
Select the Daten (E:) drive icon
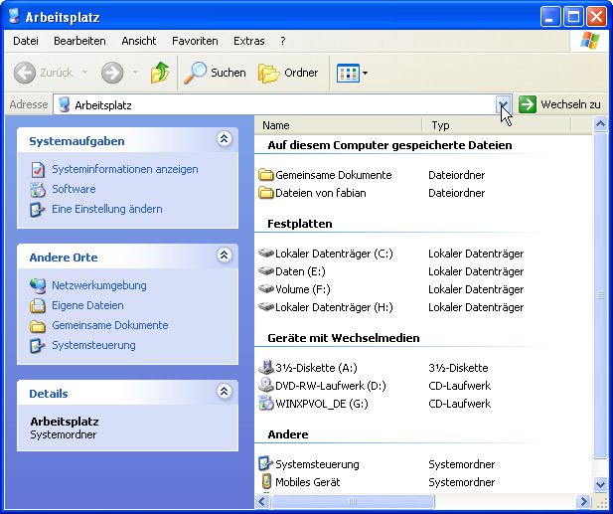click(266, 271)
